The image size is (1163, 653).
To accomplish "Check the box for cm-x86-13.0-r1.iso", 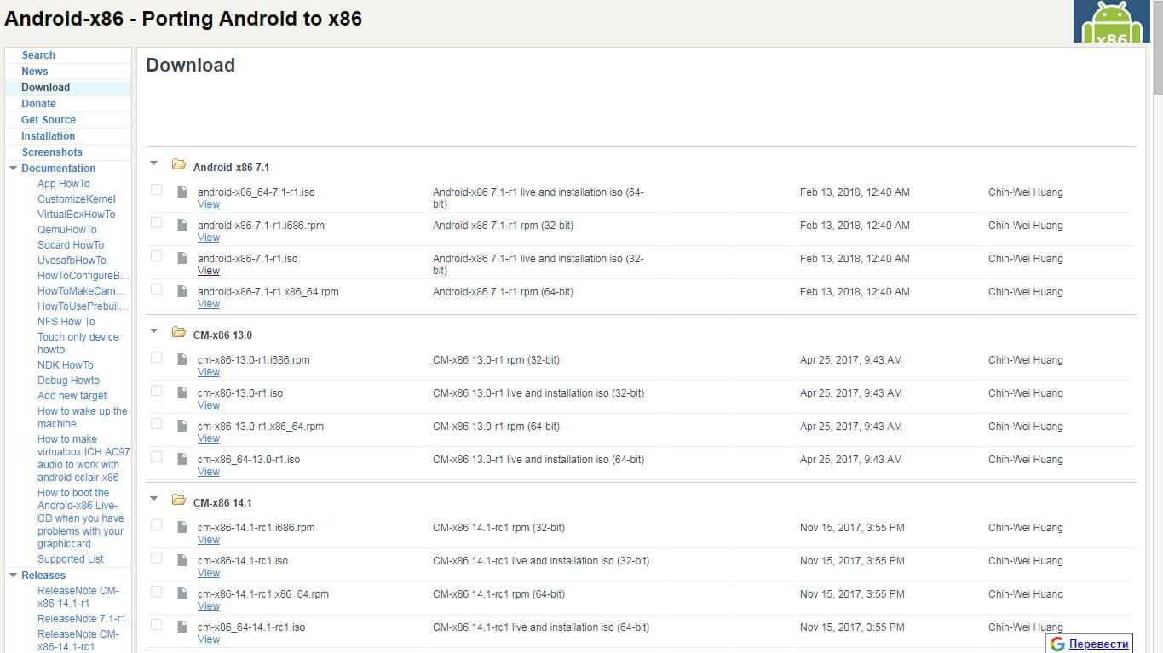I will (156, 391).
